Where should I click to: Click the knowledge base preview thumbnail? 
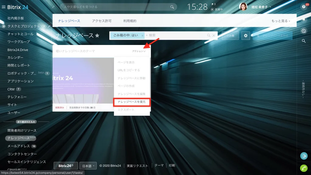83,81
